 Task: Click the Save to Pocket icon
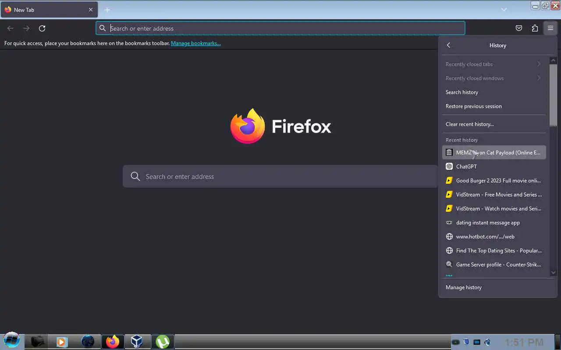click(519, 28)
